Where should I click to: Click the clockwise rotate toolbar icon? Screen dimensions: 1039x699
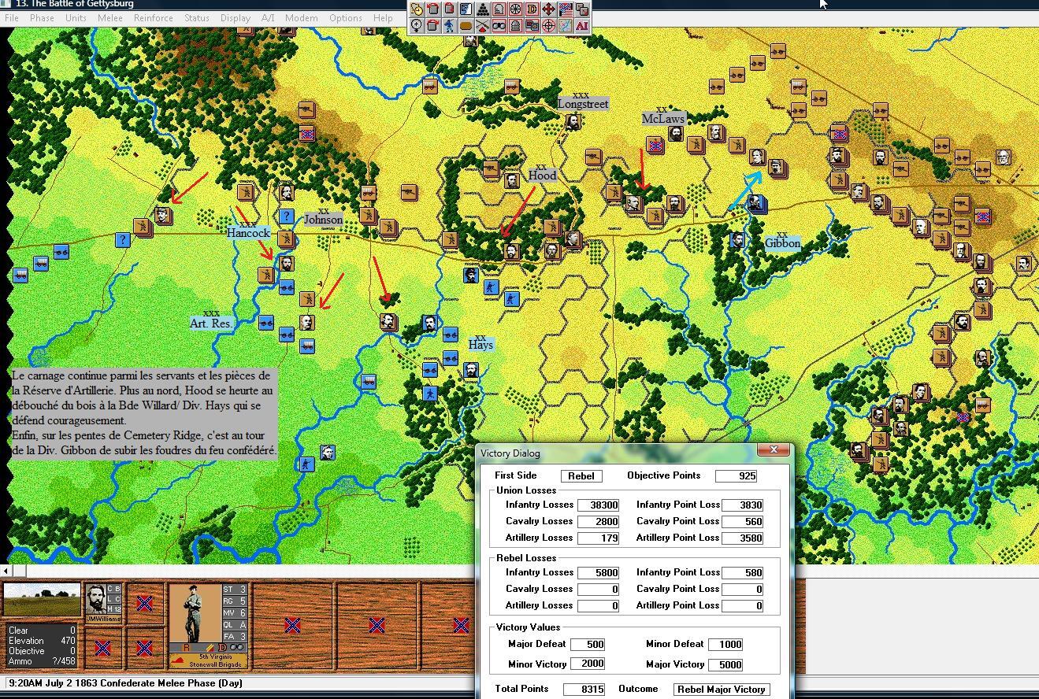coord(432,26)
